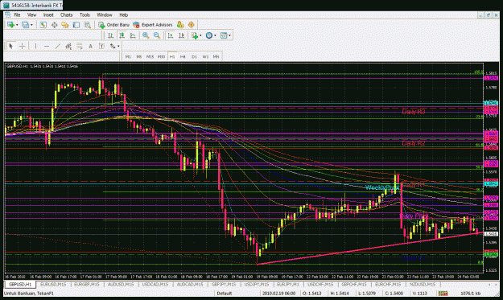Click the orange diamond icon after Expert Advisors
The image size is (503, 300).
point(192,25)
